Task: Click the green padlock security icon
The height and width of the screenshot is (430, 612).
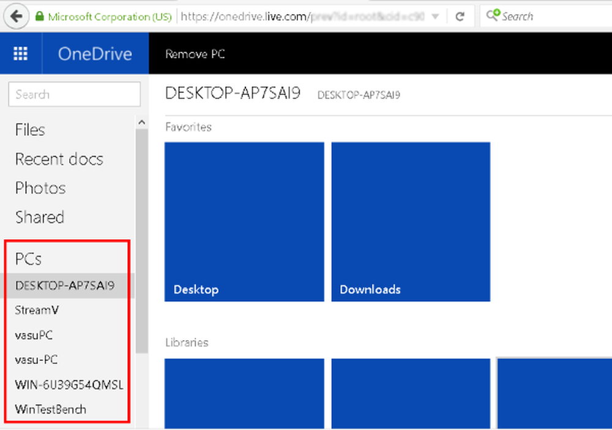Action: click(x=40, y=17)
